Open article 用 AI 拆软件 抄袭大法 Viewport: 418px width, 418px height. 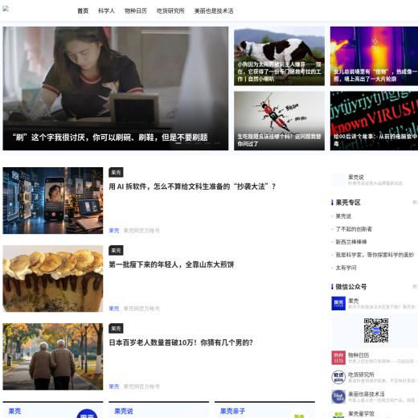tap(192, 186)
